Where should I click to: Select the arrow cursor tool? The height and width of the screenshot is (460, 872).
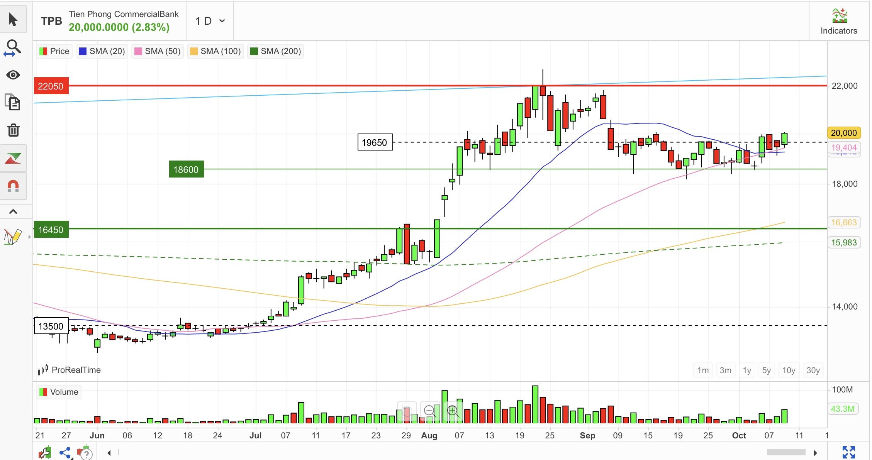(13, 20)
